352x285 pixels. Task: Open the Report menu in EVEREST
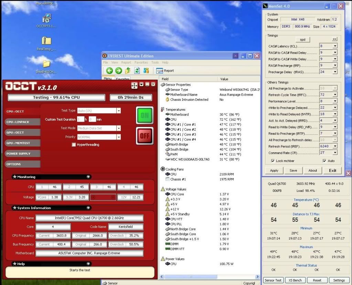(126, 62)
